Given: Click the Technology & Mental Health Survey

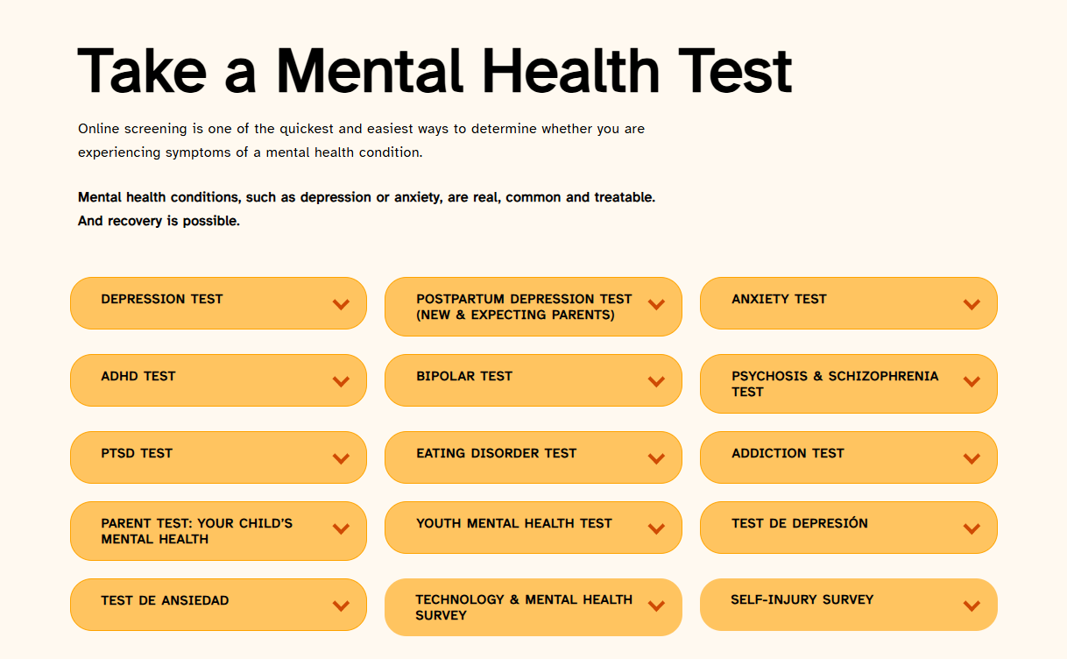Looking at the screenshot, I should pos(533,606).
